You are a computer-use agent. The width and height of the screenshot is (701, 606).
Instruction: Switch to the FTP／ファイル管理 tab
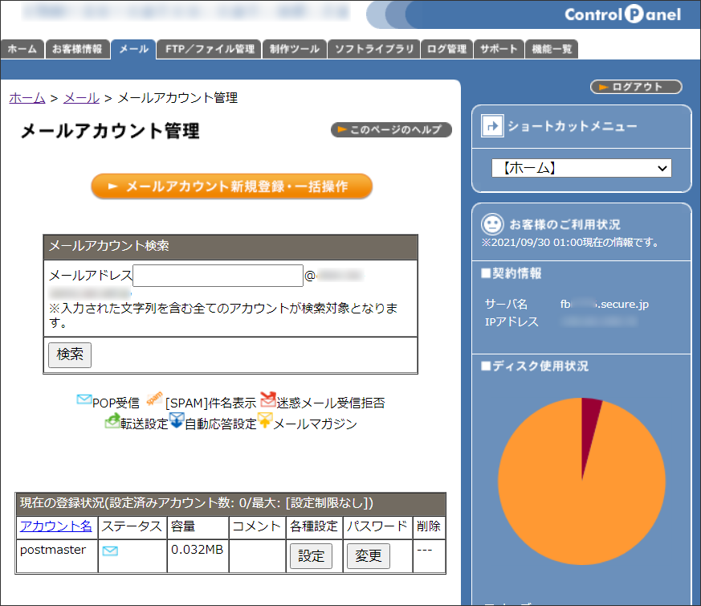tap(210, 49)
